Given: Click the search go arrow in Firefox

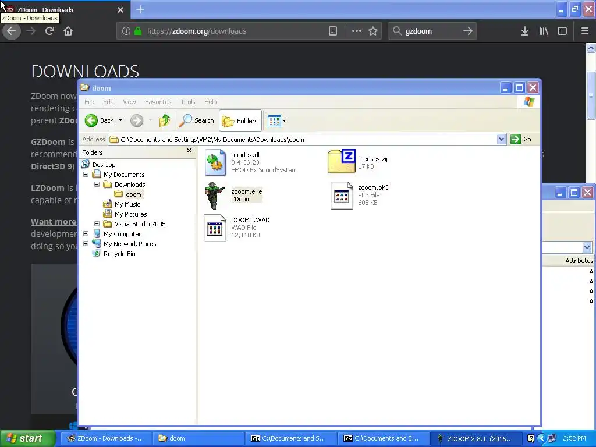Looking at the screenshot, I should coord(468,31).
